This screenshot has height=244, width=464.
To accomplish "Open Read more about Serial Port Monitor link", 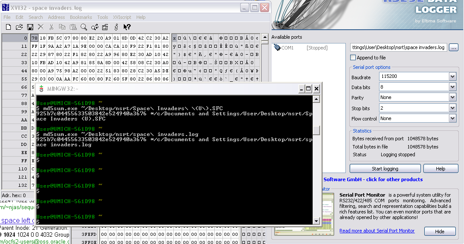I will coord(377,231).
